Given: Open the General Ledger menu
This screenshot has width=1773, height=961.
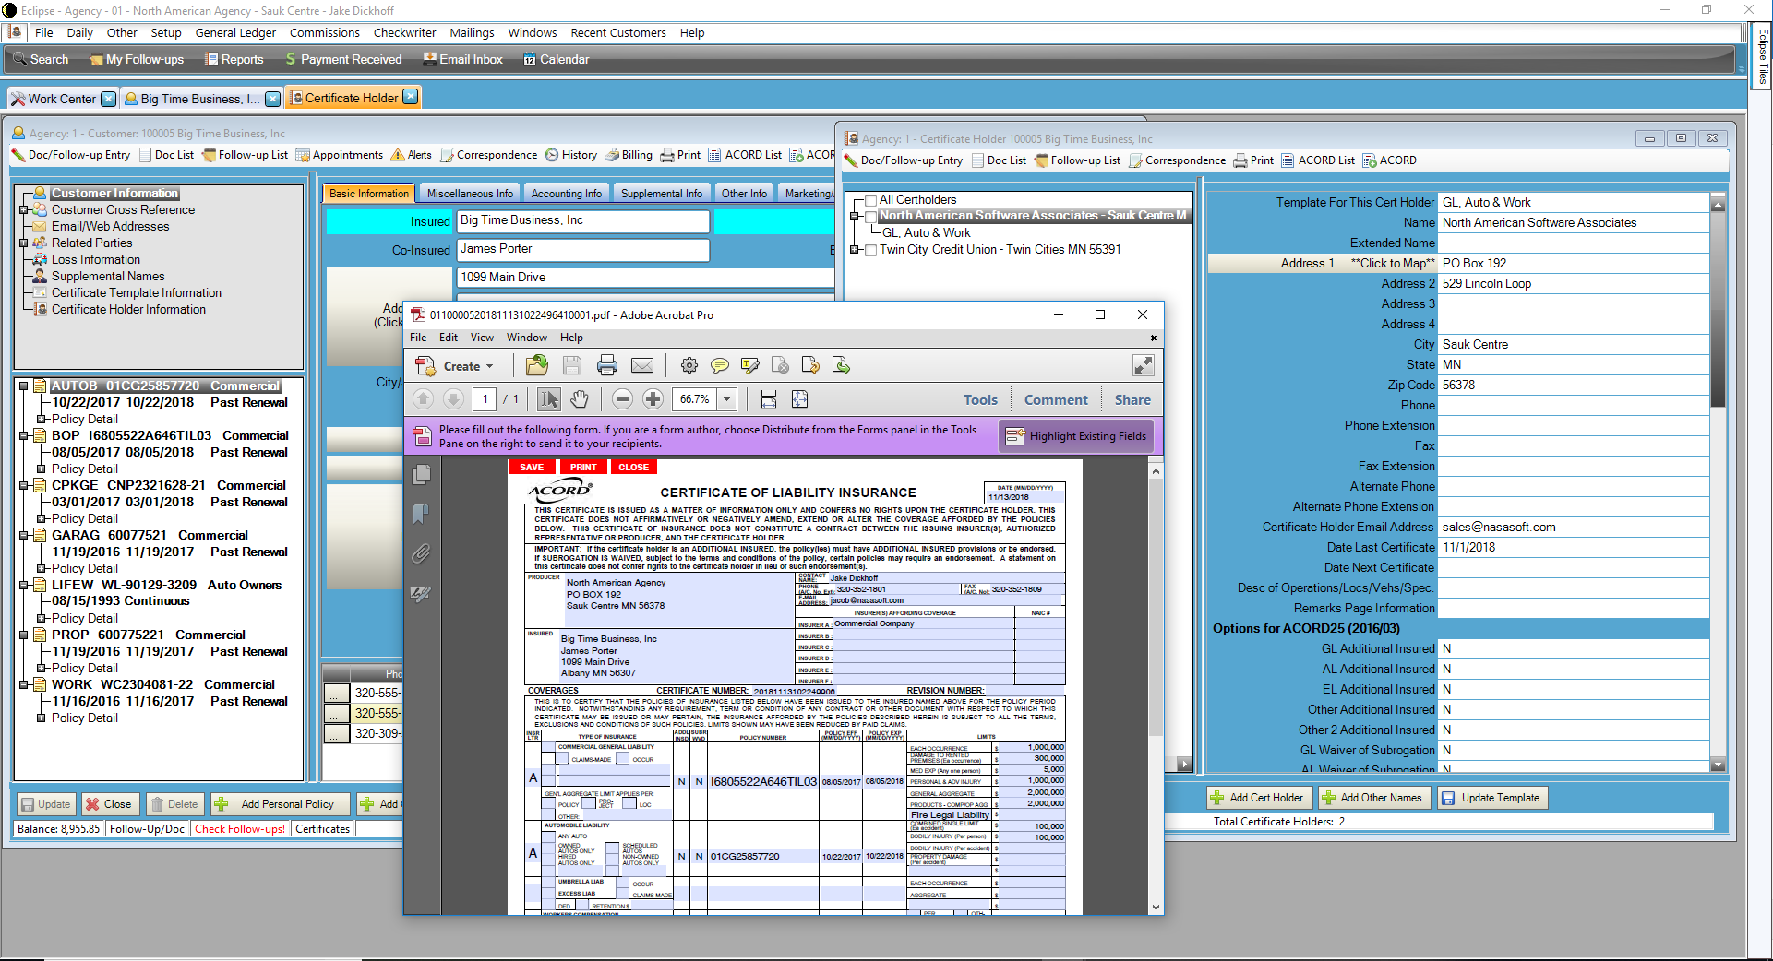Looking at the screenshot, I should click(x=235, y=32).
